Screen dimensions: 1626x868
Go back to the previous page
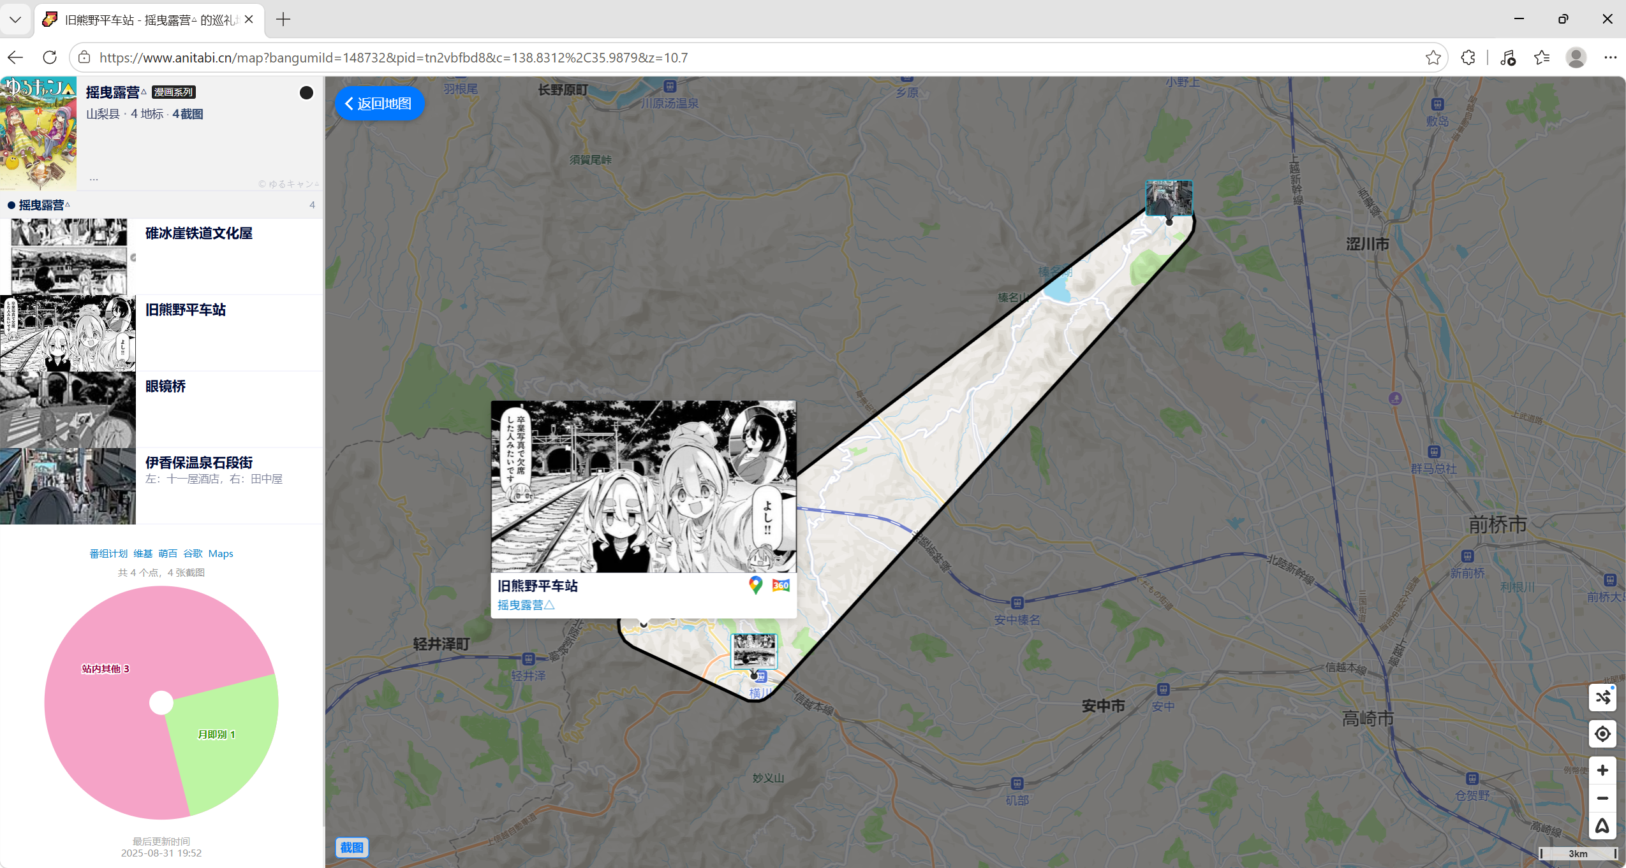16,57
